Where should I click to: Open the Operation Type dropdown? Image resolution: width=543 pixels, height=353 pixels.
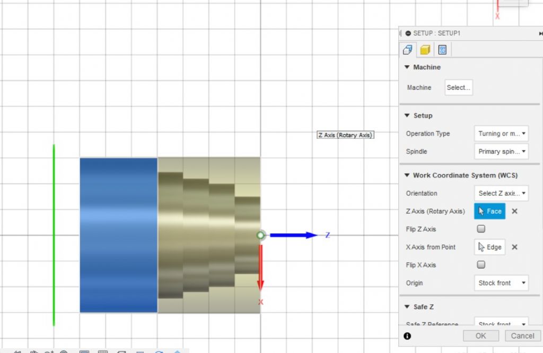501,133
